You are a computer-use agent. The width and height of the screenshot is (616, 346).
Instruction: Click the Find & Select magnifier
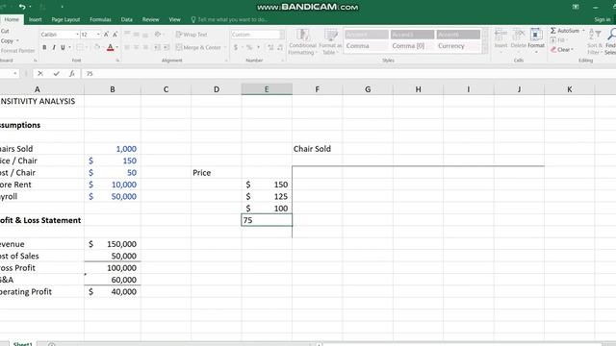(x=611, y=41)
